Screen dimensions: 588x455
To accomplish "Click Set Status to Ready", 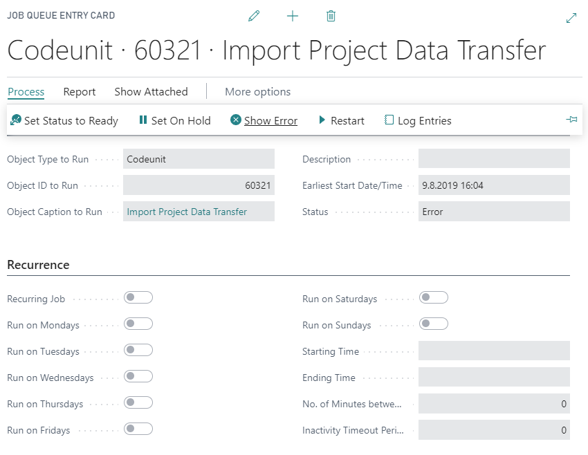I will tap(64, 120).
